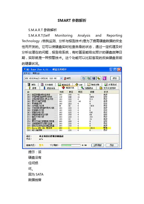Select the (01) SMART attribute row
The width and height of the screenshot is (144, 204).
pyautogui.click(x=69, y=95)
